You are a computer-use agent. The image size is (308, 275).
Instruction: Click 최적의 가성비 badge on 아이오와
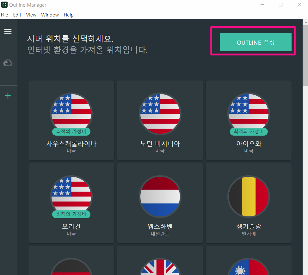249,131
